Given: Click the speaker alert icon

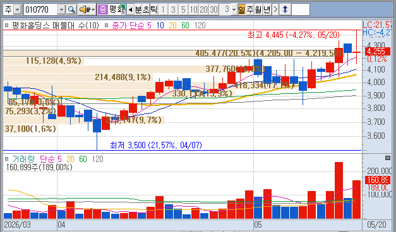Looking at the screenshot, I should pos(85,10).
